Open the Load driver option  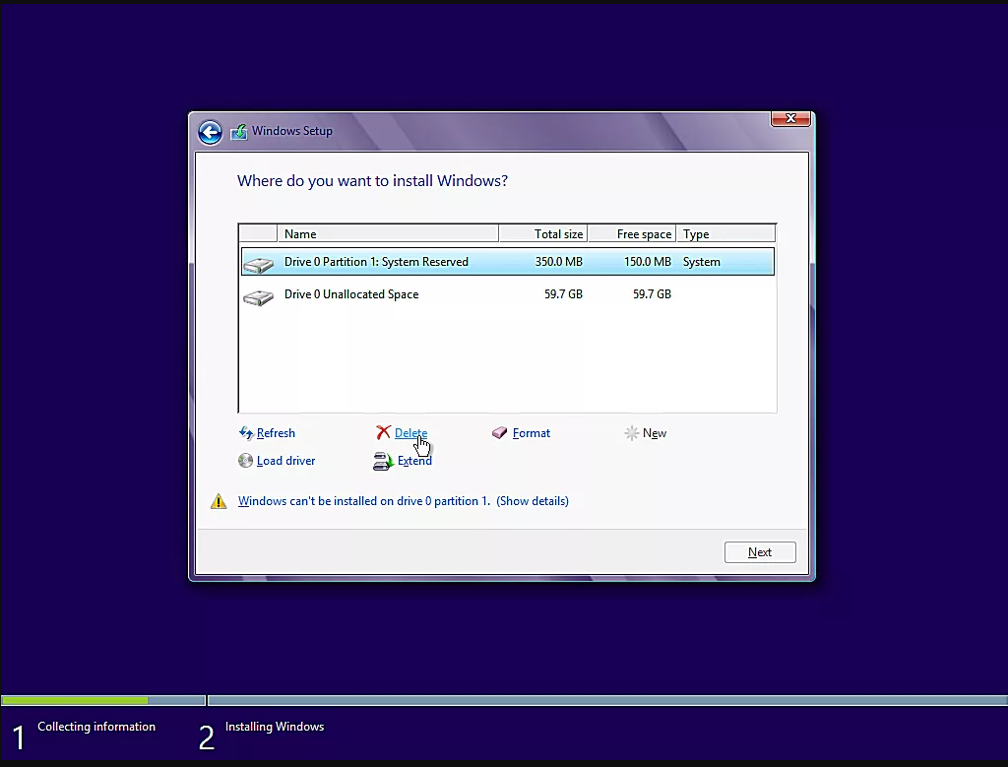[x=286, y=461]
